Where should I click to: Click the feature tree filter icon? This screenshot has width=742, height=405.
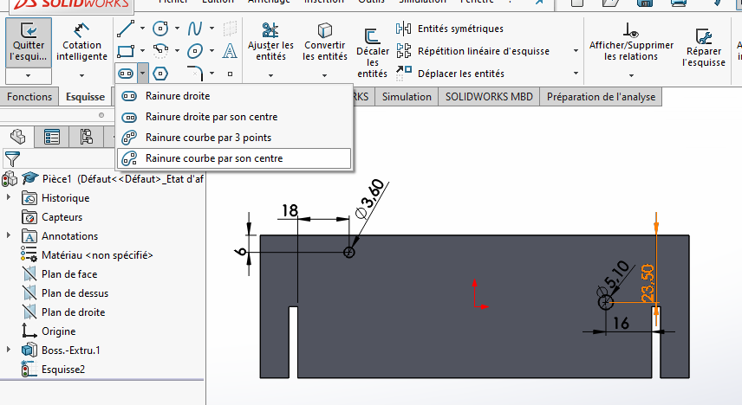pyautogui.click(x=11, y=158)
